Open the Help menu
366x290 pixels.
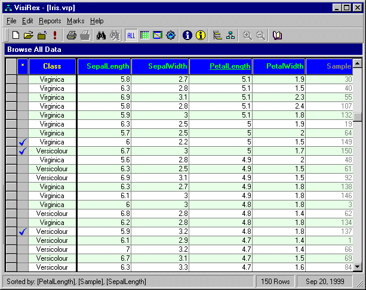[x=97, y=21]
